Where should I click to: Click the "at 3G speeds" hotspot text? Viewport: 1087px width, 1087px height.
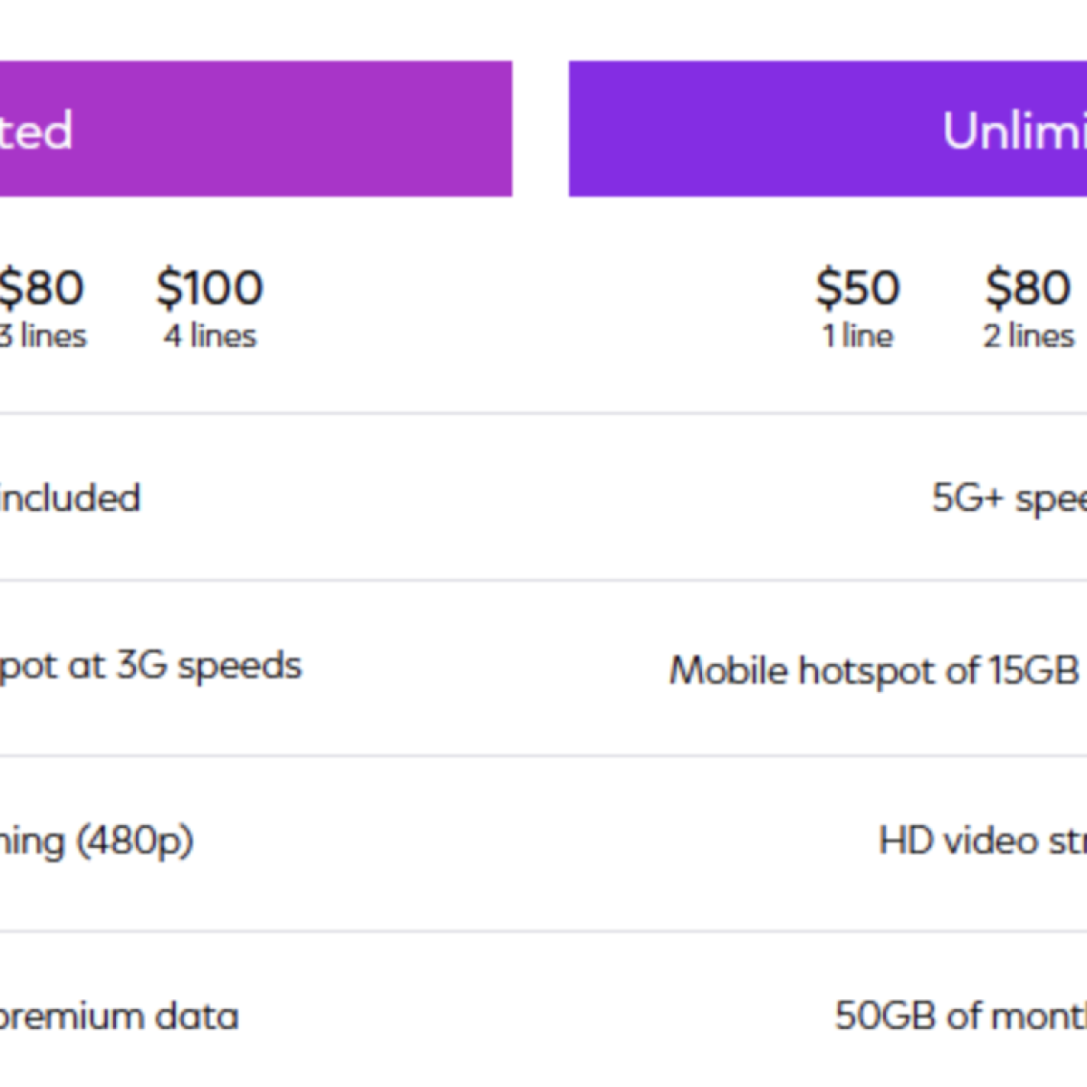point(149,666)
